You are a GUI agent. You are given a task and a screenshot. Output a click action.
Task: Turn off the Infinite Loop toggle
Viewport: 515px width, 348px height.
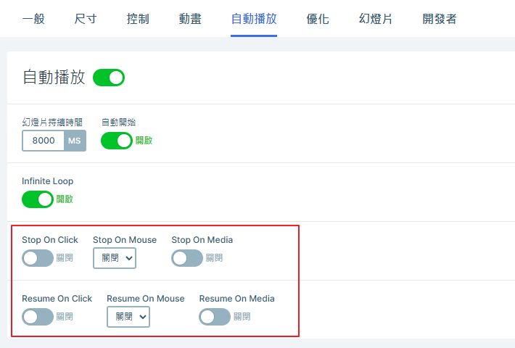click(x=38, y=199)
